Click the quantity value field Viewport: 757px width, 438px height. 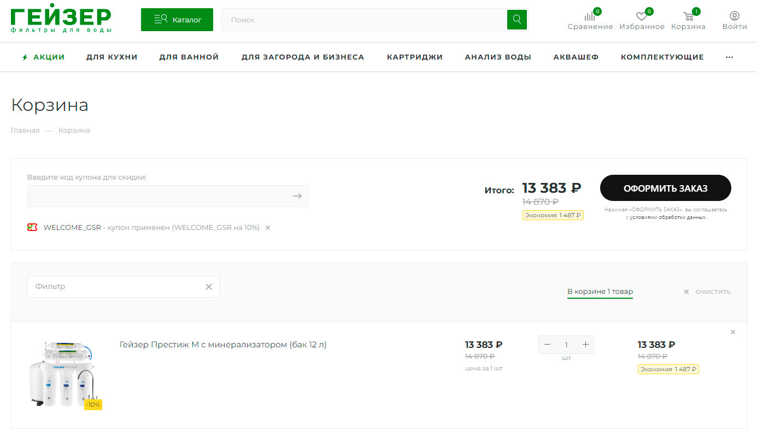click(566, 345)
